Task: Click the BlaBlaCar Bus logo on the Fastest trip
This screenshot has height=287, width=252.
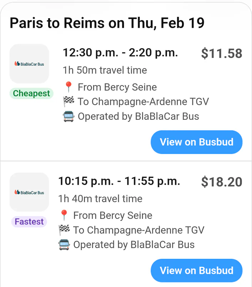Action: tap(29, 192)
